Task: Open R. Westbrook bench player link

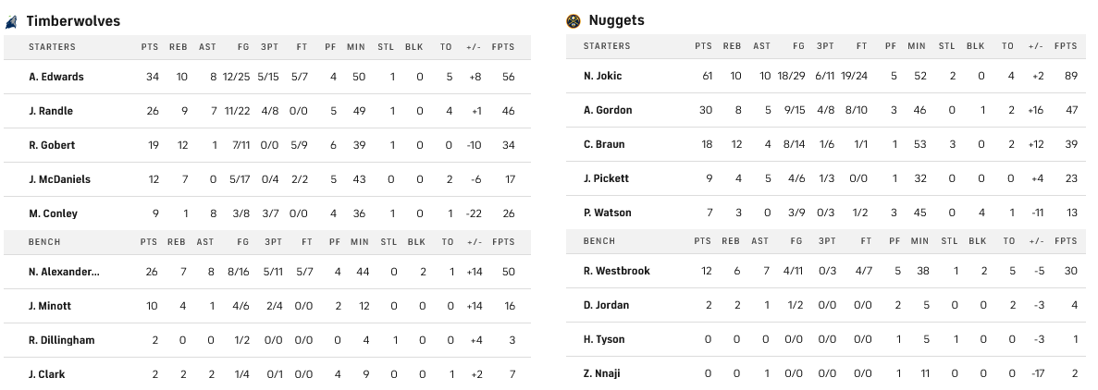Action: coord(616,271)
